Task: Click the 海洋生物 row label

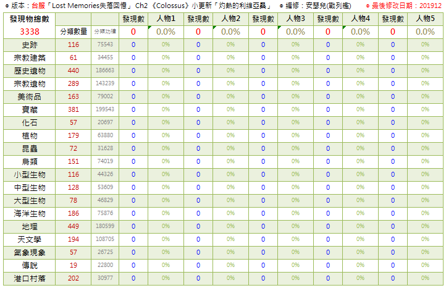Action: point(29,214)
